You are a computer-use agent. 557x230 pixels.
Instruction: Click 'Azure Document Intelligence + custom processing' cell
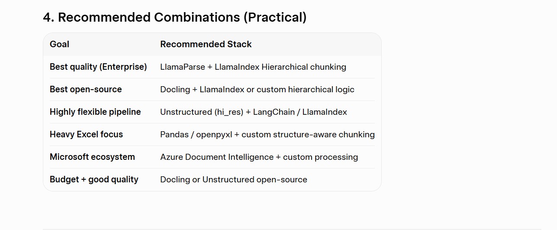(x=259, y=157)
